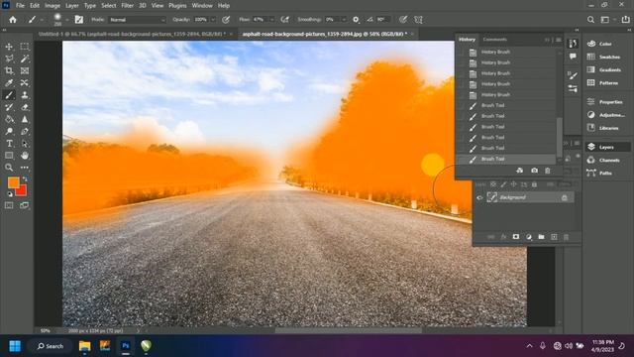Switch to the Untitled-1 document tab
The height and width of the screenshot is (357, 634).
tap(132, 34)
